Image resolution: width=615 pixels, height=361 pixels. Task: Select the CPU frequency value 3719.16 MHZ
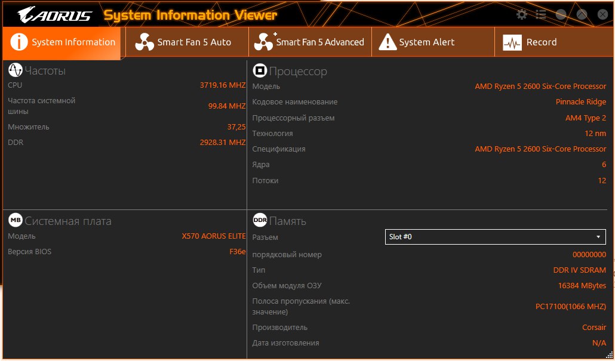point(222,85)
